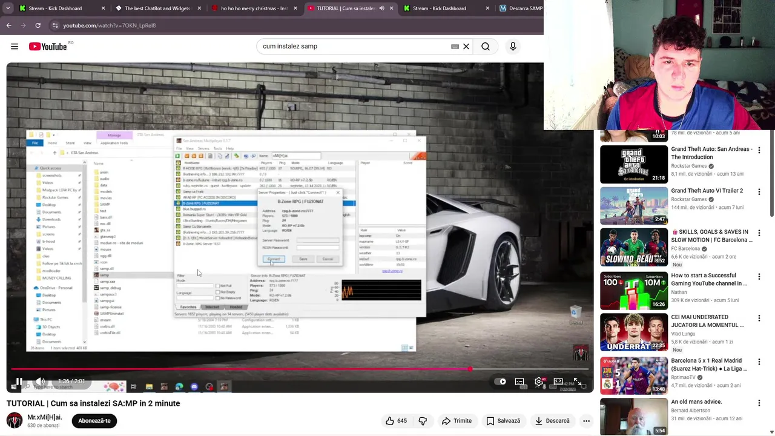775x436 pixels.
Task: Pause the video playback
Action: [19, 381]
